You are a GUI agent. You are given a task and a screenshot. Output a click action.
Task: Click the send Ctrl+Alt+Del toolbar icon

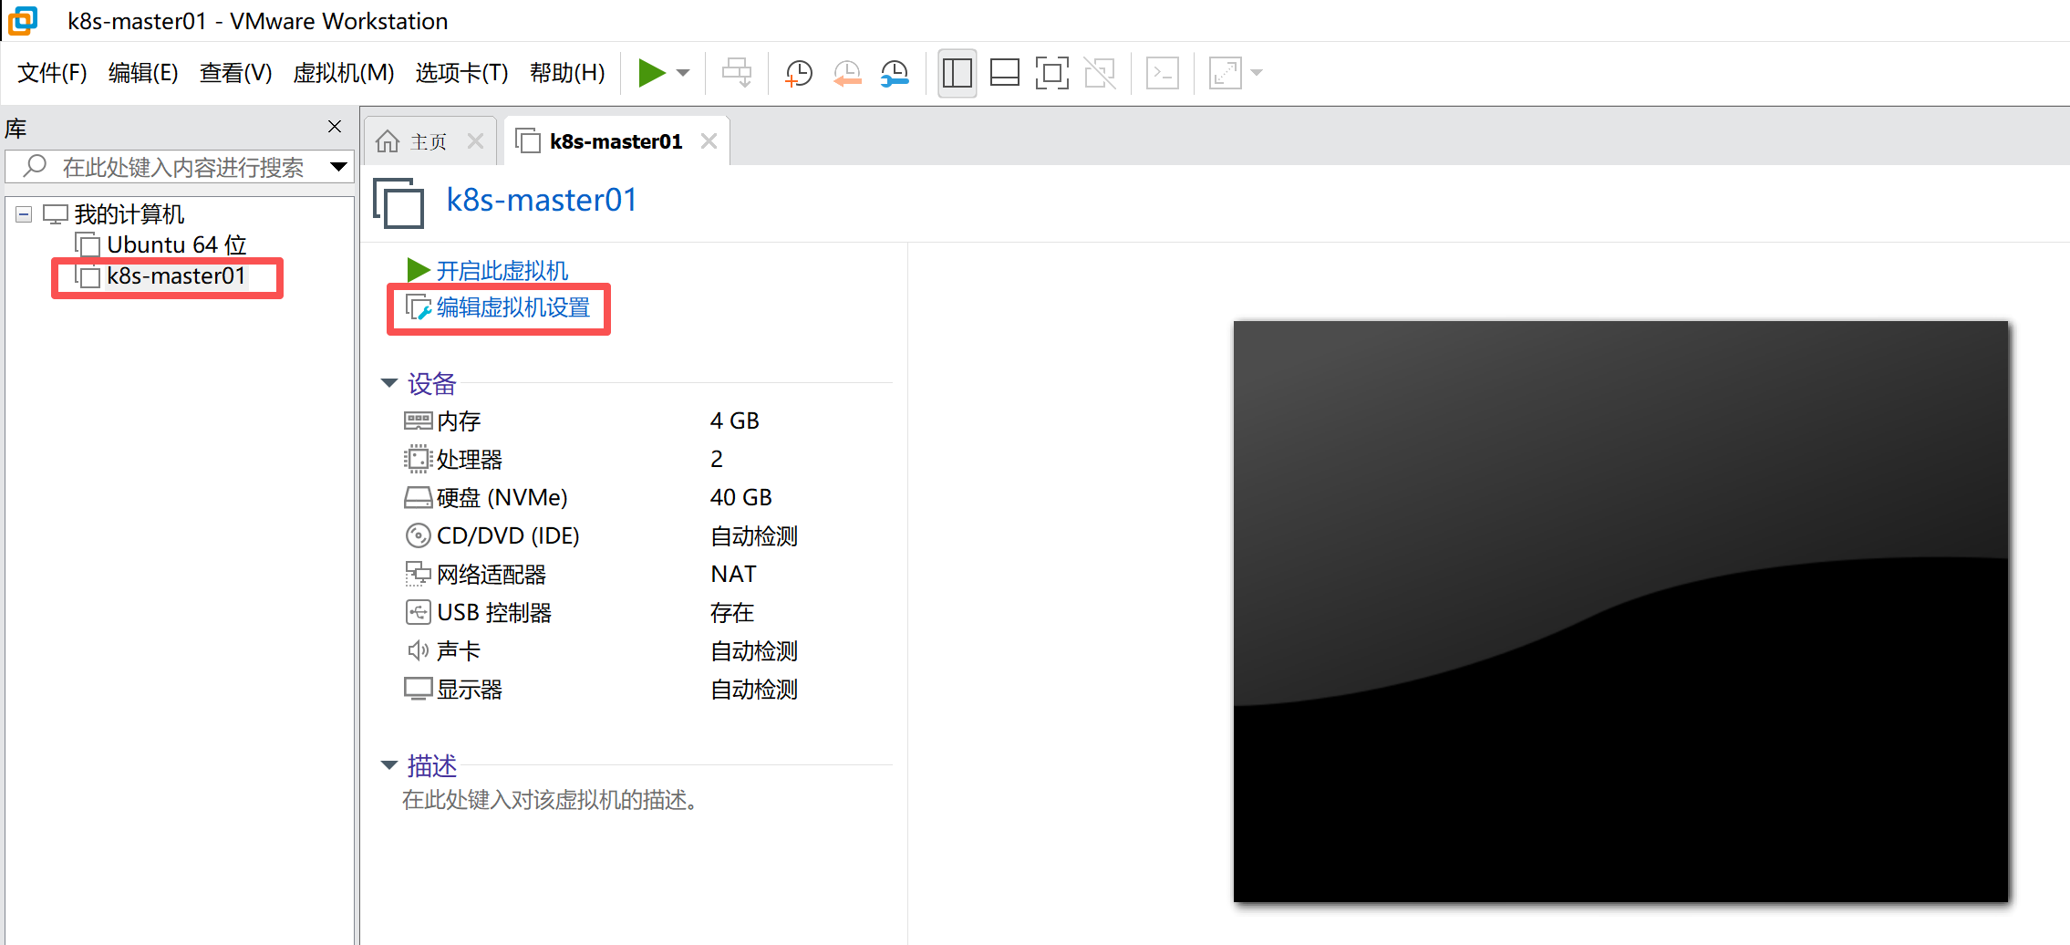737,73
